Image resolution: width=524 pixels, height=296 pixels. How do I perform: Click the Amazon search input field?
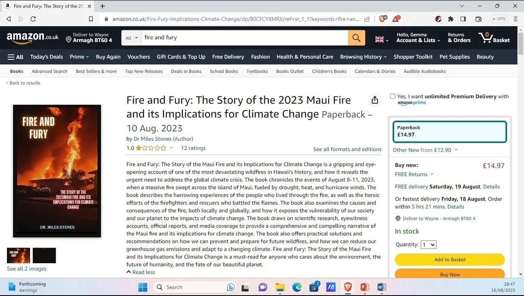coord(244,38)
